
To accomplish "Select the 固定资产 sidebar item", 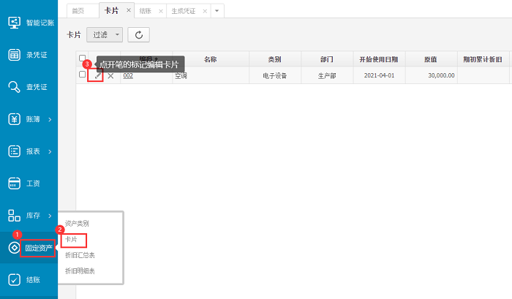I will pos(38,248).
